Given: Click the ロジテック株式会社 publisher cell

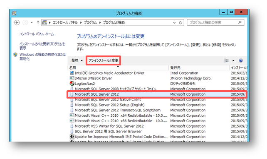Looking at the screenshot, I should tap(183, 84).
